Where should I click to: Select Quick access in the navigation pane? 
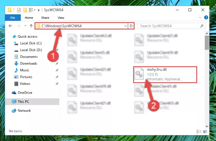(x=28, y=37)
